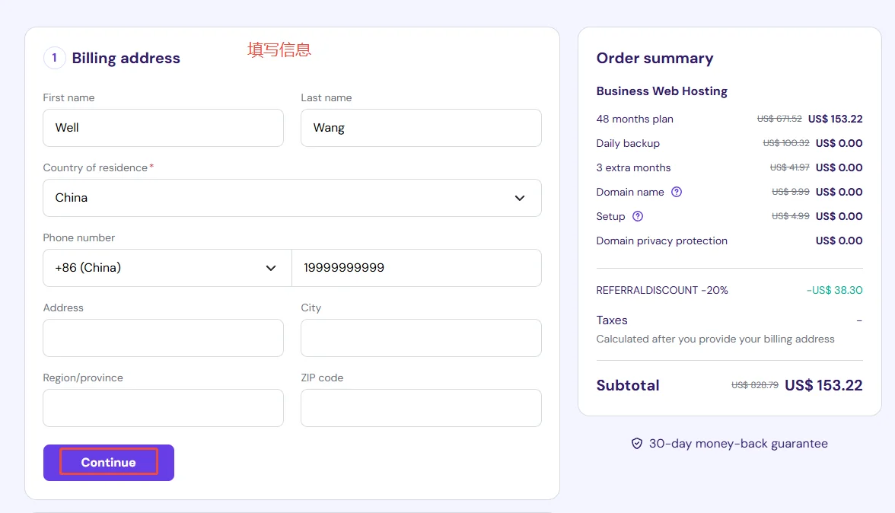Click the empty City input field
Screen dimensions: 895x513
click(x=422, y=338)
